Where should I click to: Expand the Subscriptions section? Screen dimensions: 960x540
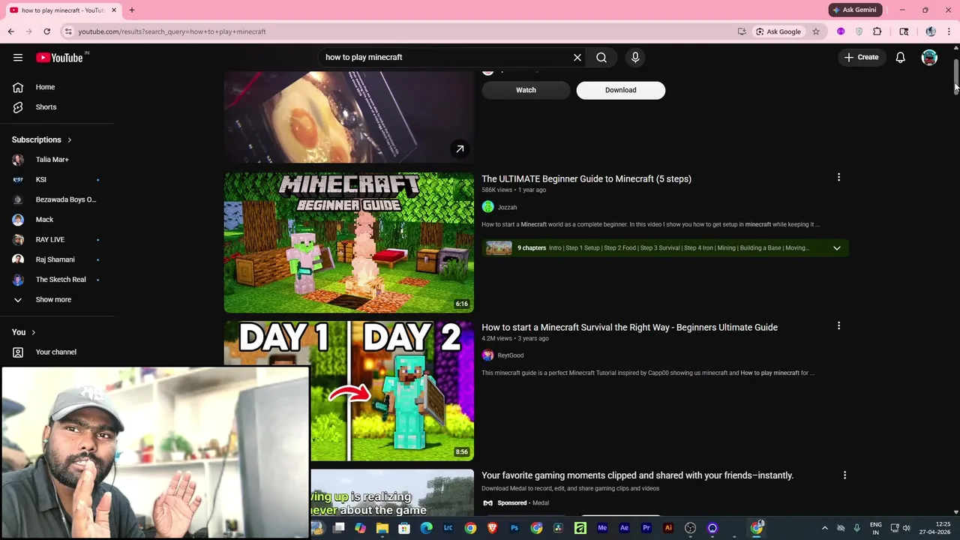coord(42,139)
